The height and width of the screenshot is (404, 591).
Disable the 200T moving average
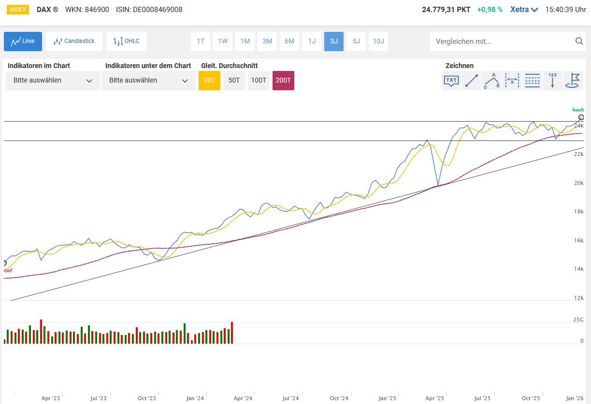283,81
